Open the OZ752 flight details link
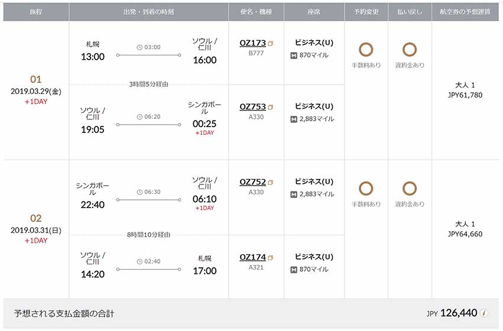503x331 pixels. tap(253, 182)
